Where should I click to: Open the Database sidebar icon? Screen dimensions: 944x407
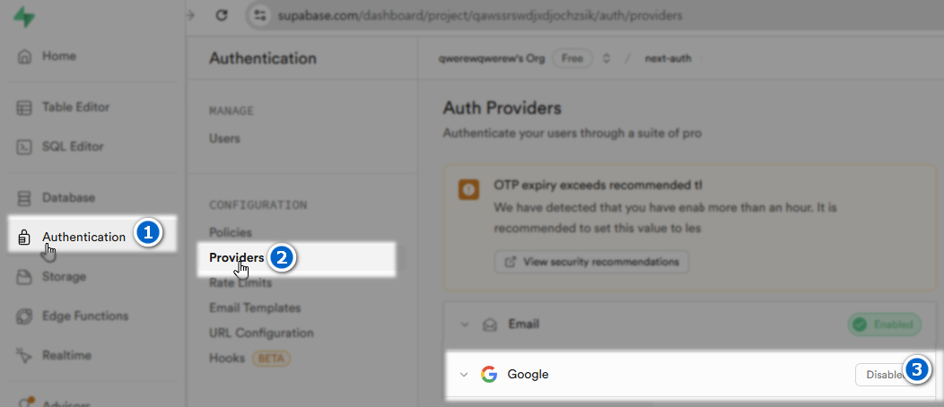[25, 198]
